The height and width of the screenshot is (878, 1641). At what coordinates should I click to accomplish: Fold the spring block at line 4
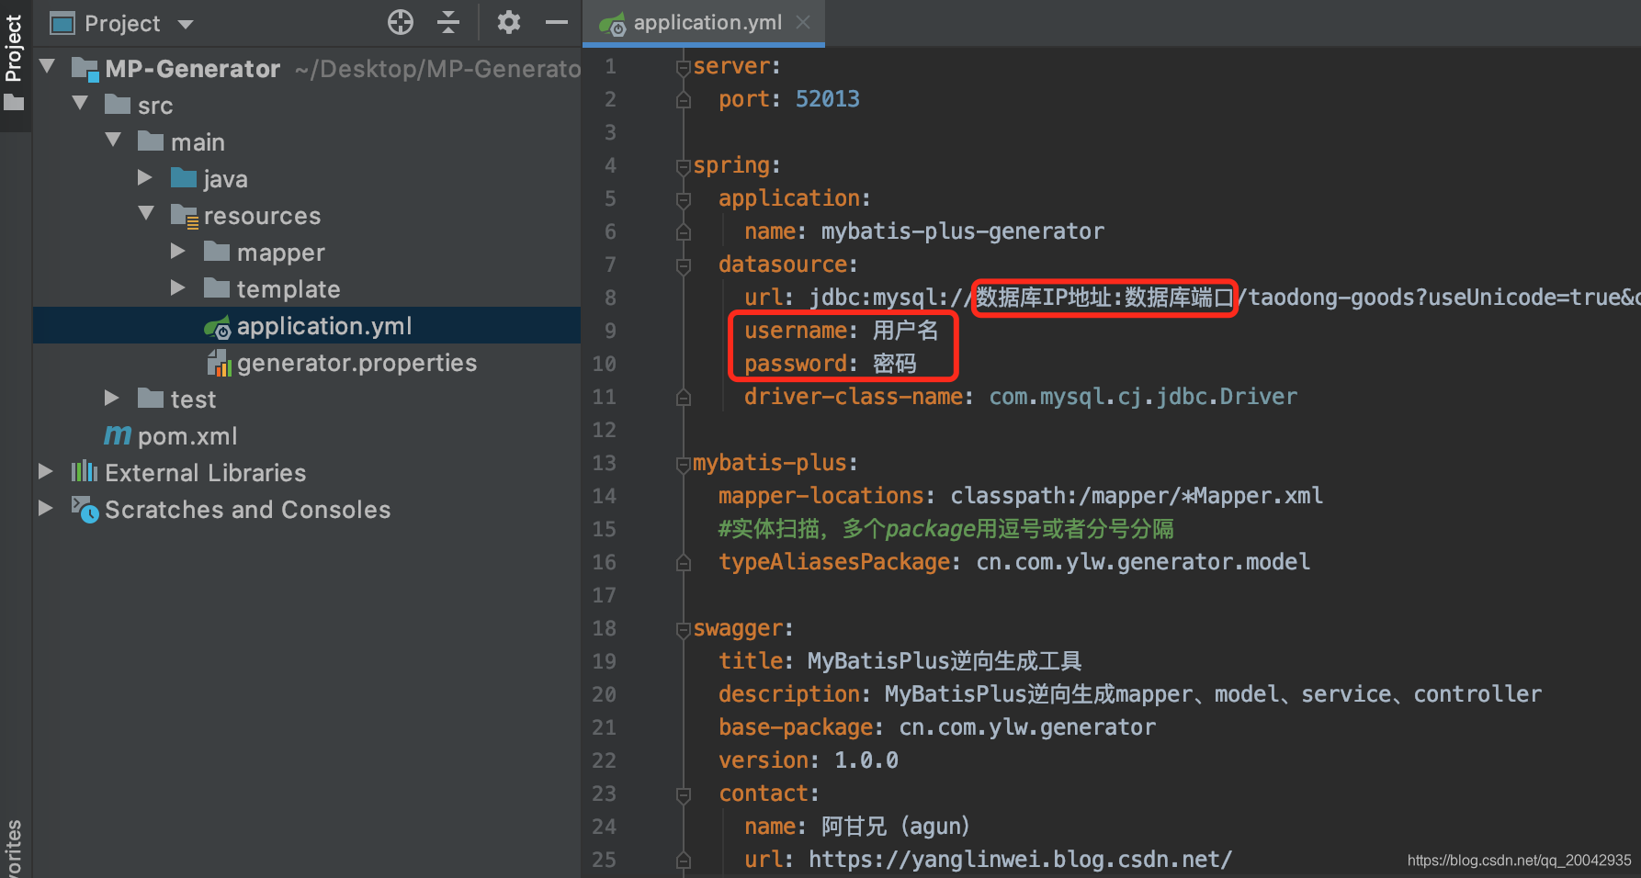683,166
